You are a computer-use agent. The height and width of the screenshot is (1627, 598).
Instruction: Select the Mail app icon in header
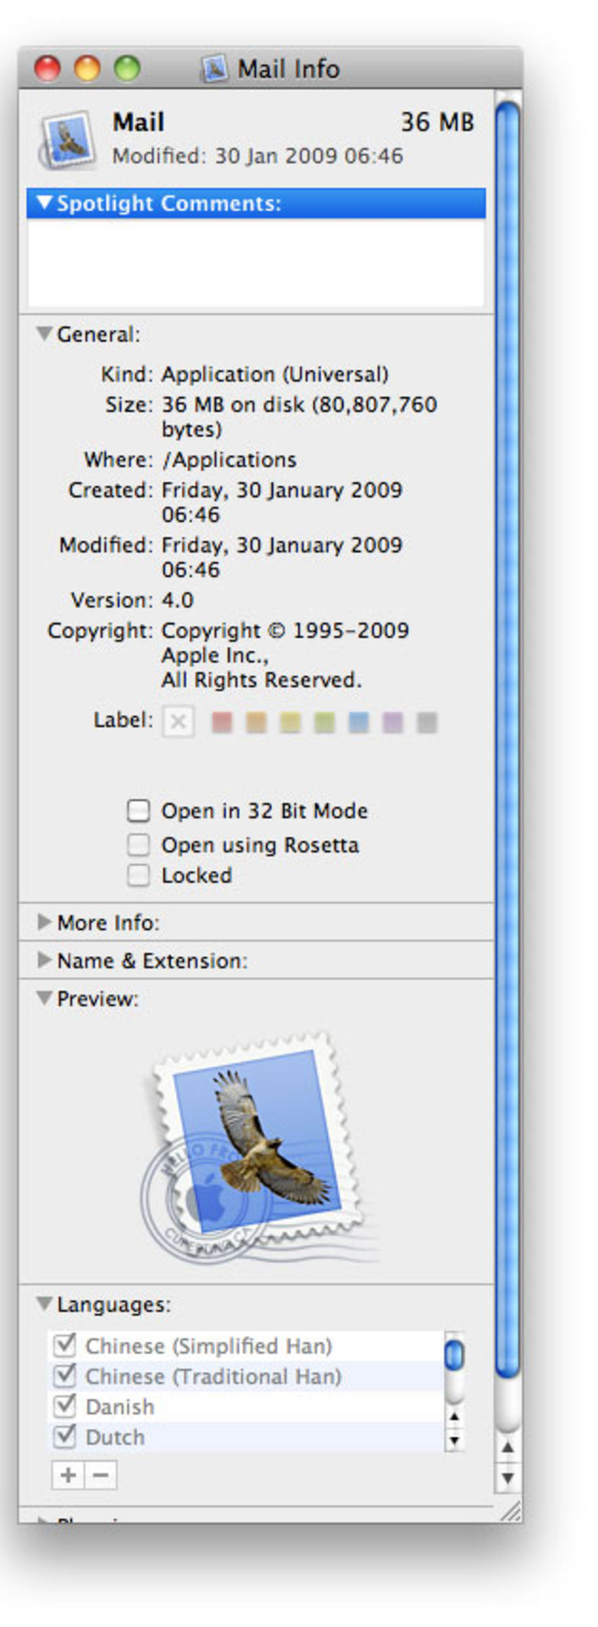pos(69,140)
